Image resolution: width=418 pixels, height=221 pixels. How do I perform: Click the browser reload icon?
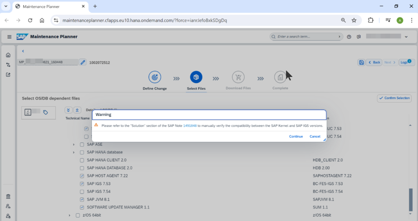coord(30,20)
